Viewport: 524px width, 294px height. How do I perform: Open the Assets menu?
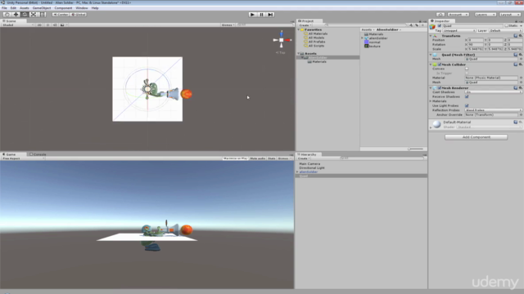click(25, 8)
